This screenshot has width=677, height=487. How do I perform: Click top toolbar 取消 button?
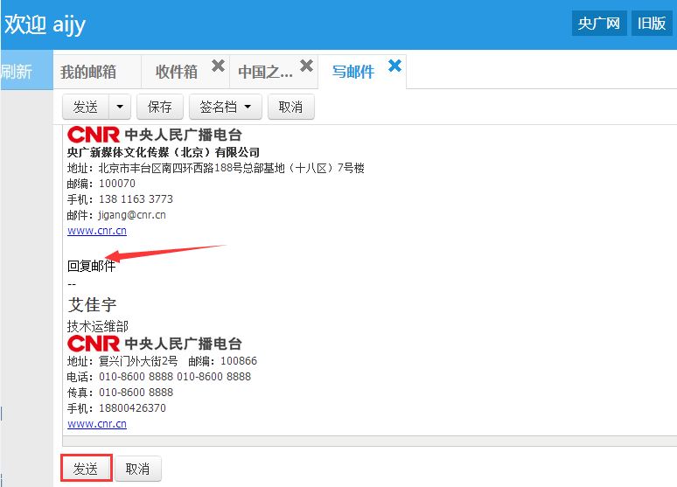tap(290, 107)
